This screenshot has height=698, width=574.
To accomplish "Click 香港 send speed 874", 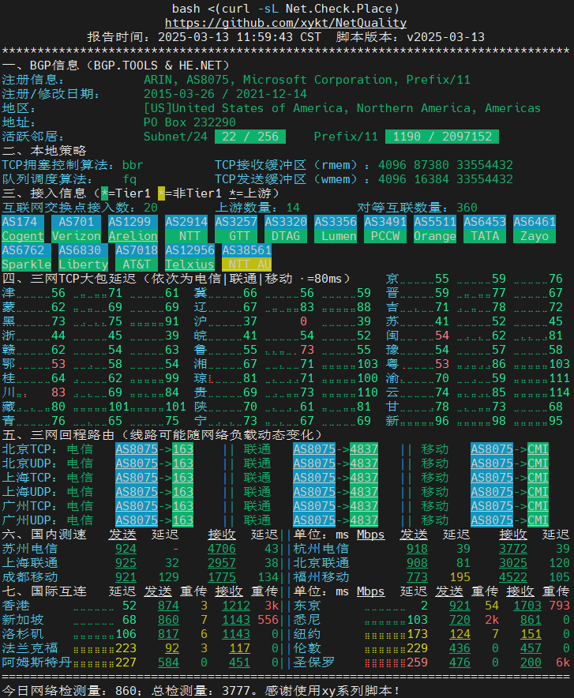I will click(169, 606).
